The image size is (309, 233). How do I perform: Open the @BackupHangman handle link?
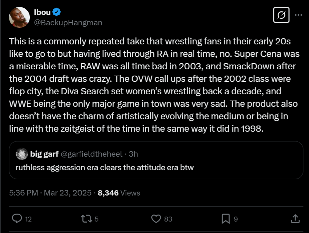click(x=68, y=23)
